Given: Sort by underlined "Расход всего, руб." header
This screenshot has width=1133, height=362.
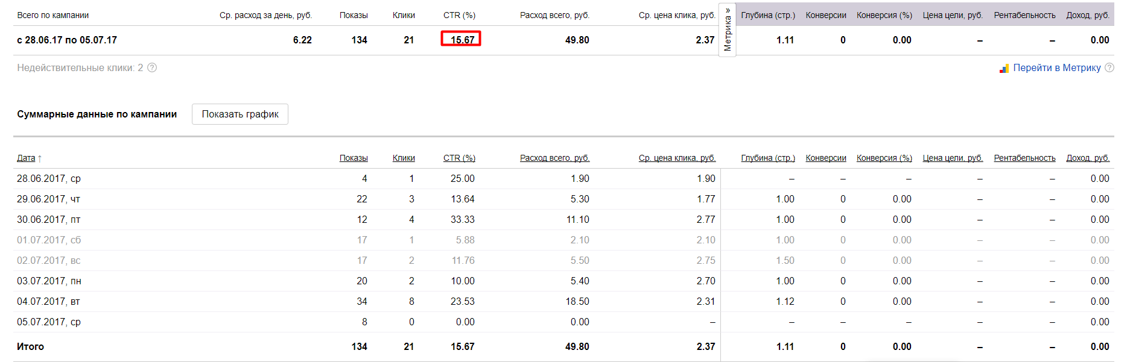Looking at the screenshot, I should (x=554, y=158).
